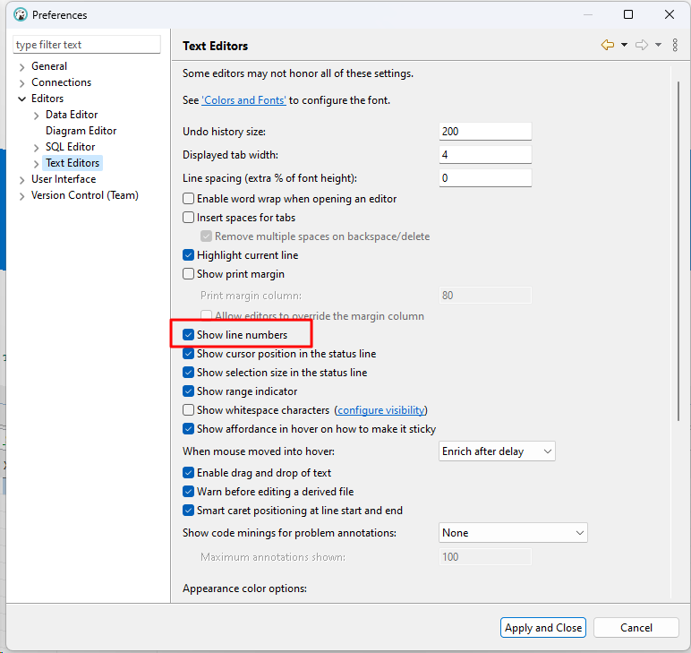Uncheck Highlight current line

[x=188, y=255]
